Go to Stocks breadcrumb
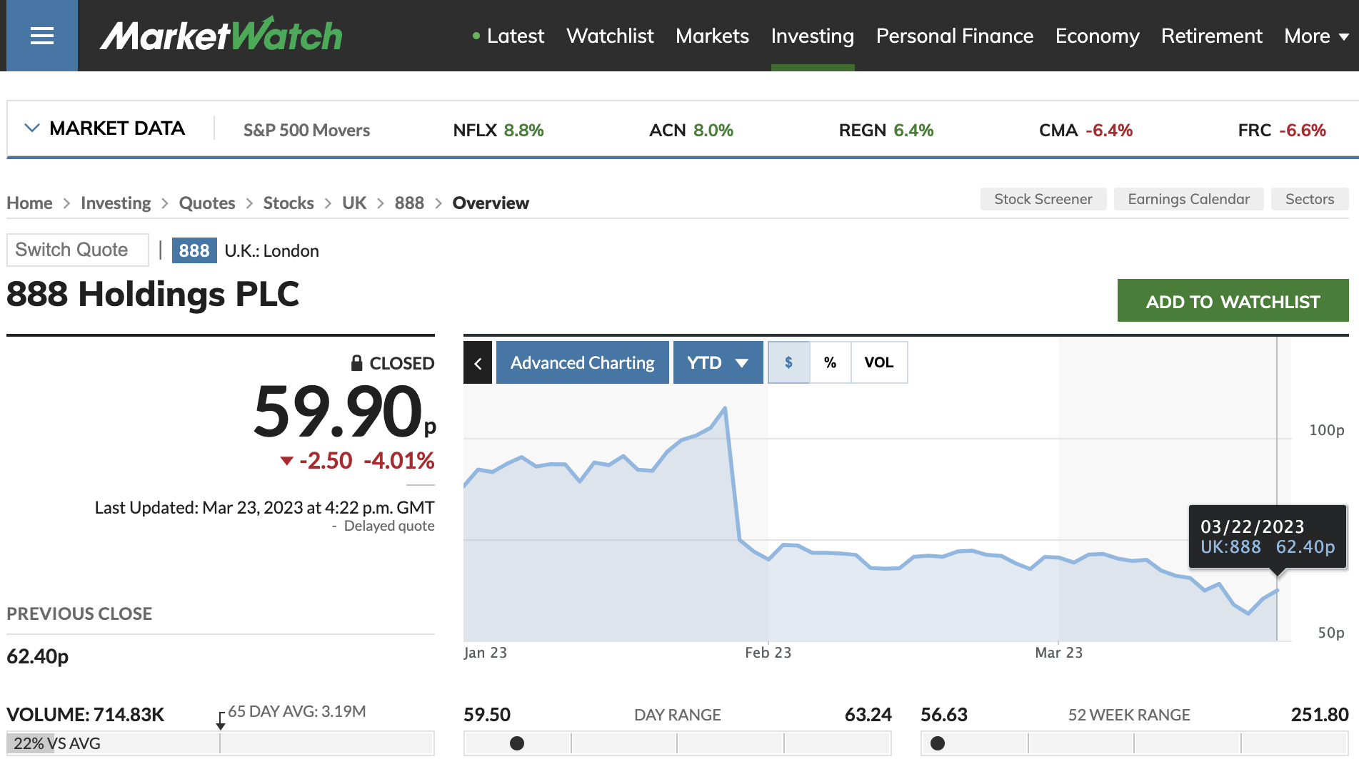 click(x=289, y=203)
